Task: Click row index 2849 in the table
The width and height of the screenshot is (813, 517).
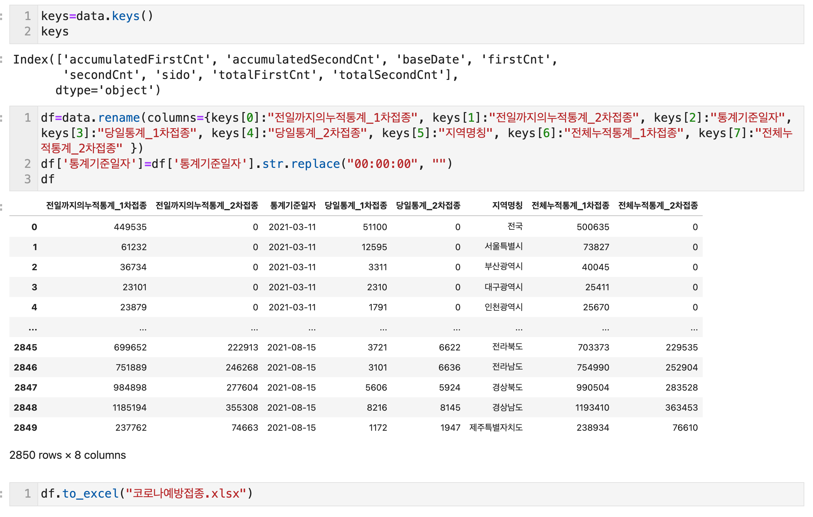Action: 25,427
